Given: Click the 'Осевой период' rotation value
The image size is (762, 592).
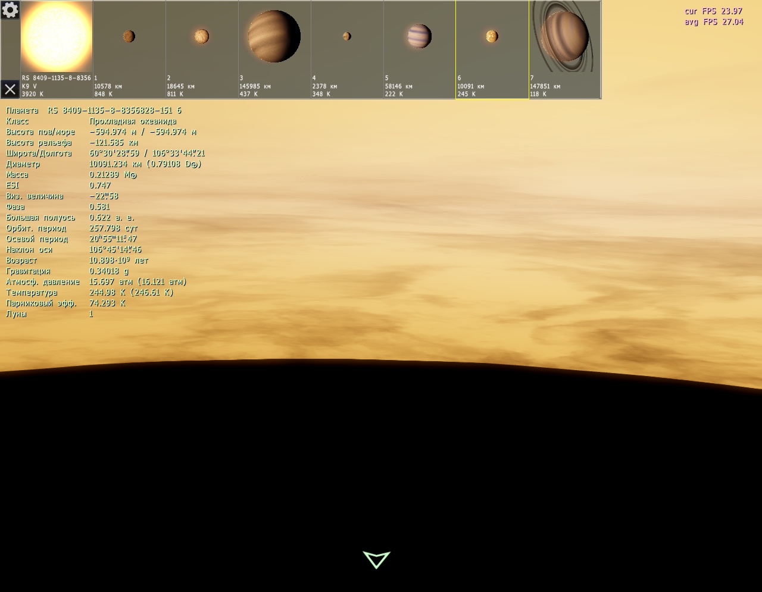Looking at the screenshot, I should pos(113,239).
